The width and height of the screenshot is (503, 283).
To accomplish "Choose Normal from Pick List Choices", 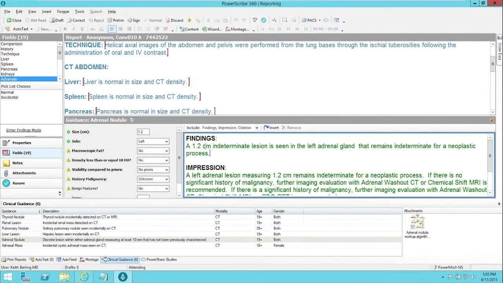I will 7,92.
